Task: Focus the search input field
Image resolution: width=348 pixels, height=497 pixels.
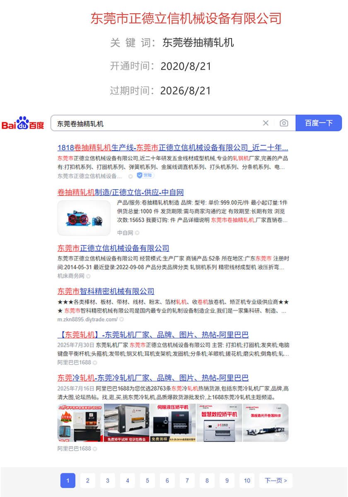Action: coord(157,123)
